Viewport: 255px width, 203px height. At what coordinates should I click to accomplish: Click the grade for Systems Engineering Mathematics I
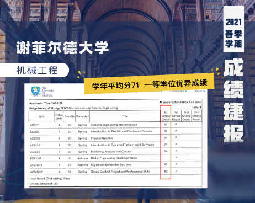tap(166, 124)
